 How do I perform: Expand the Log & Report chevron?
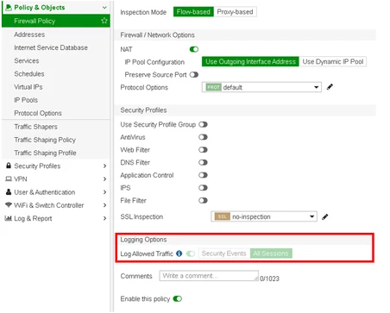tap(104, 218)
